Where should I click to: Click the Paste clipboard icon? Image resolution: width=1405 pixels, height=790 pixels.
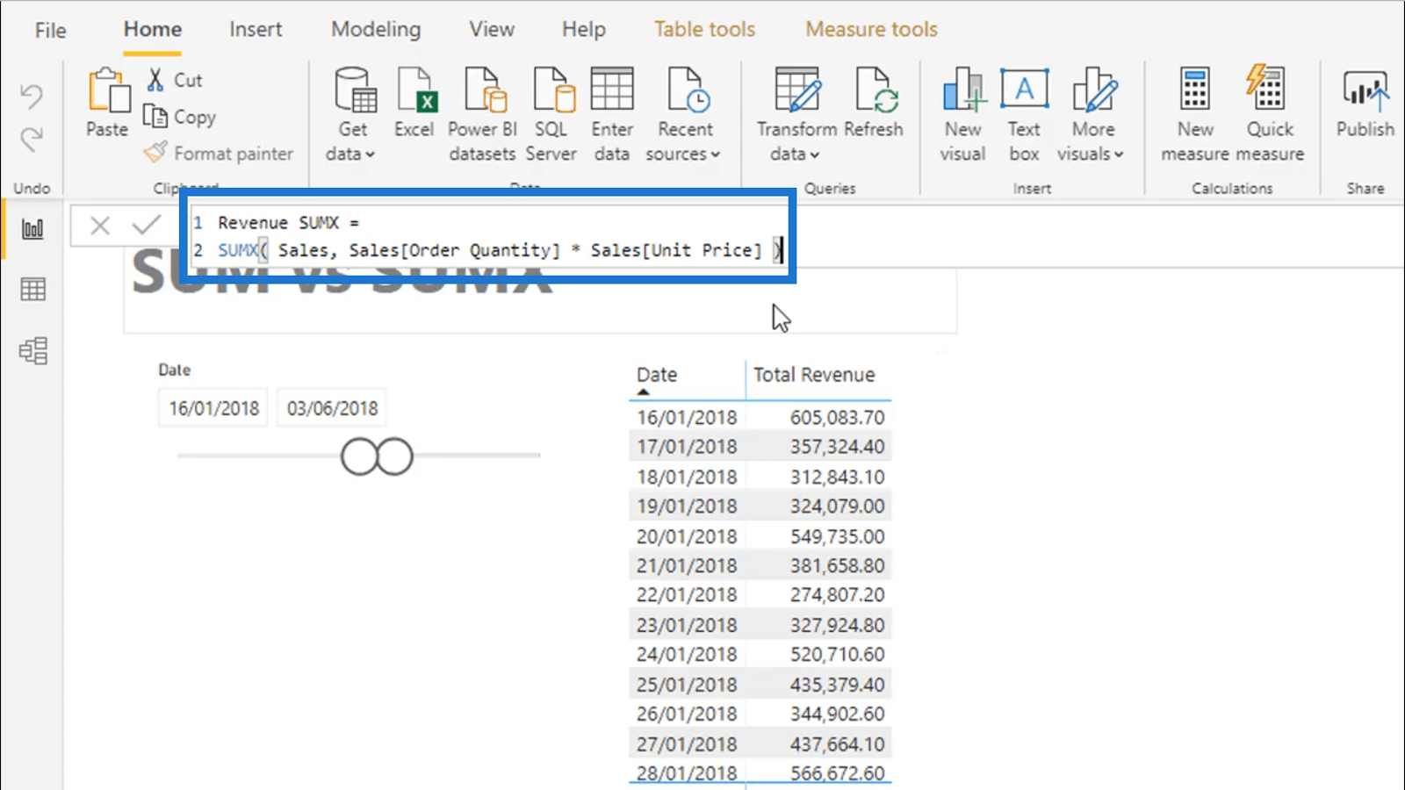[x=107, y=91]
